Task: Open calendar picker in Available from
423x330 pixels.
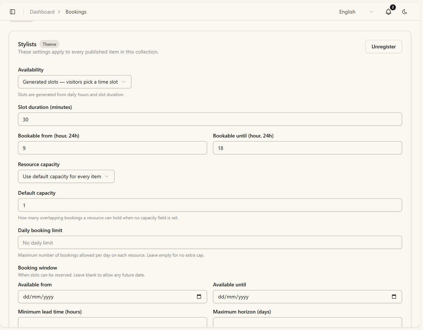Action: click(x=199, y=297)
